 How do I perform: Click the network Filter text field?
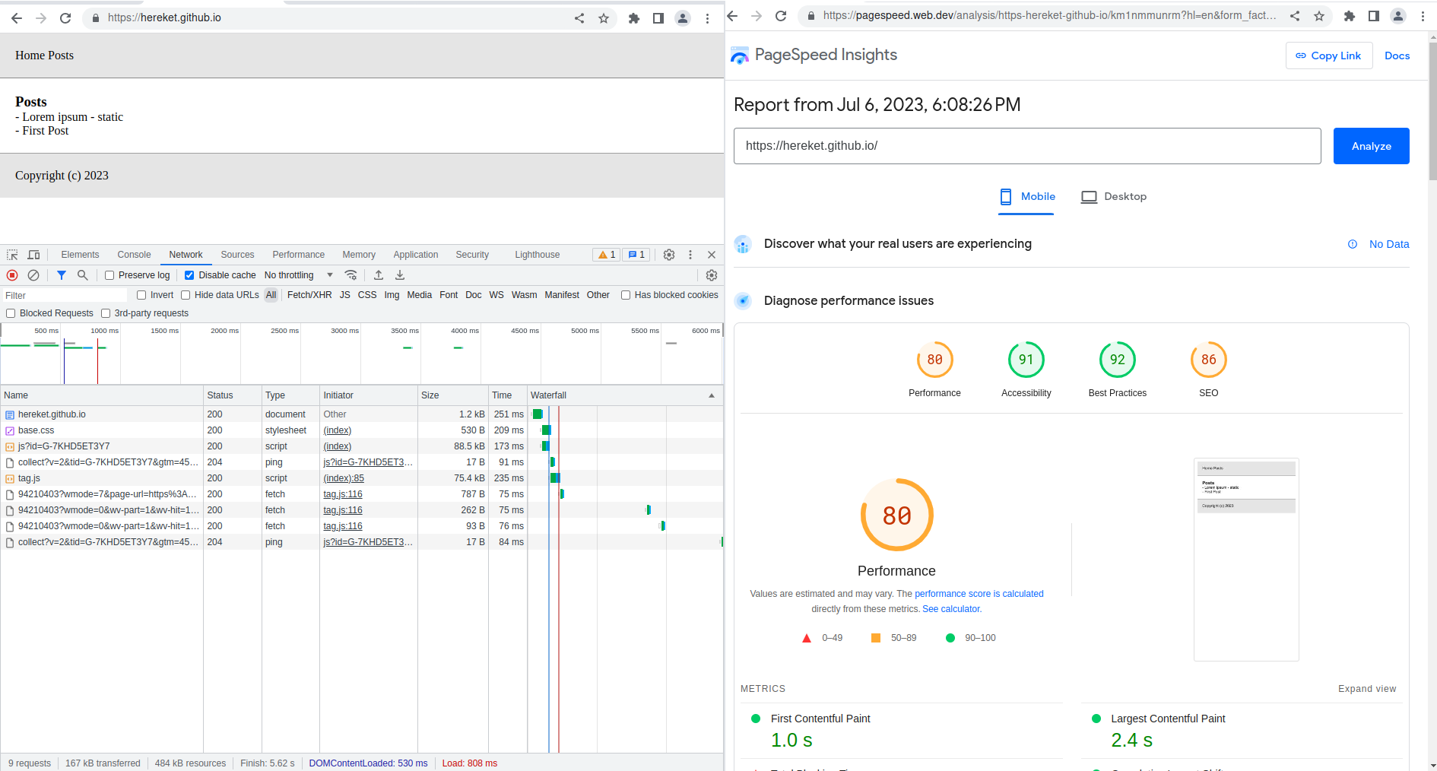point(65,295)
